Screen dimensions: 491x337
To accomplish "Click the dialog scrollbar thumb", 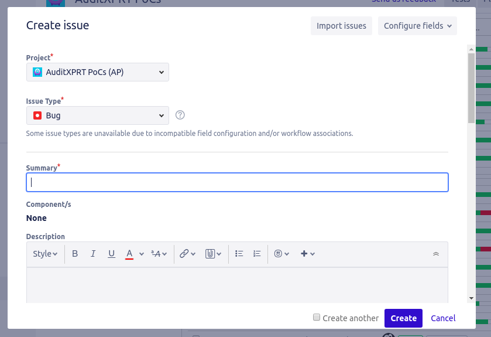I will coord(471,88).
